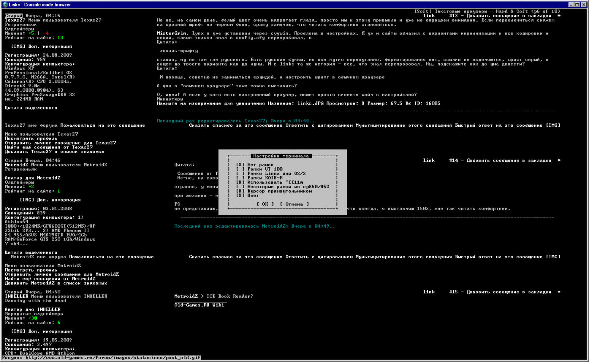Viewport: 589px width, 362px height.
Task: Open "Меню пользователя MetroidZ" beside the 04:46 post
Action: tap(69, 165)
